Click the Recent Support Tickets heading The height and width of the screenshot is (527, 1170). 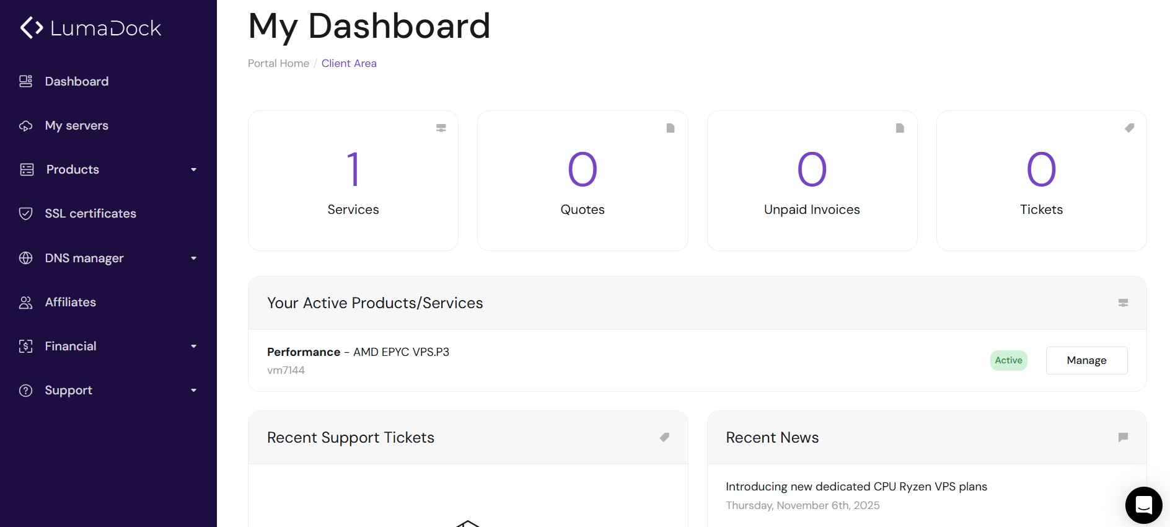(x=351, y=438)
